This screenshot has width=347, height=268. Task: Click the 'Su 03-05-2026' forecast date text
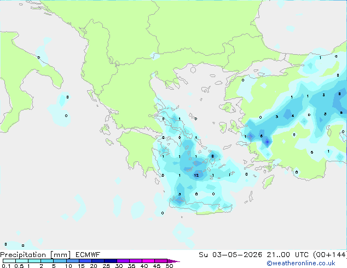point(230,255)
